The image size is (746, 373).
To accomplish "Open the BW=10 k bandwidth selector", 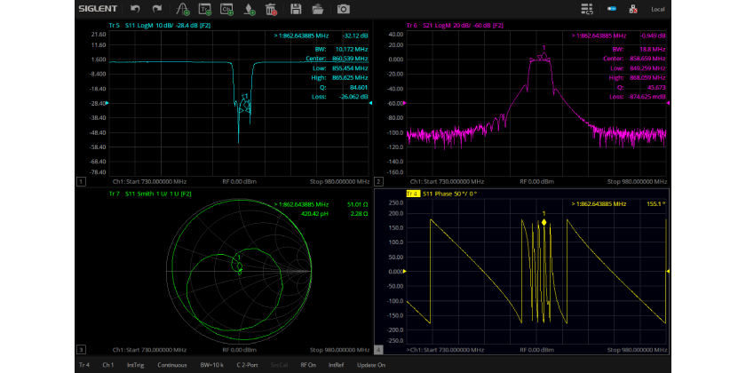I will [x=211, y=365].
